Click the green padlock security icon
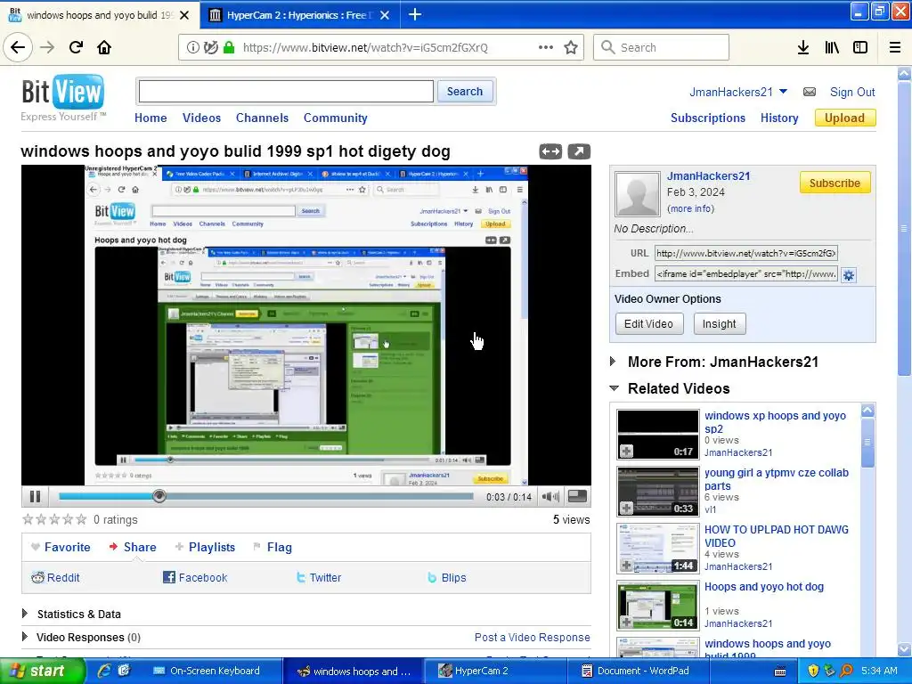The height and width of the screenshot is (684, 912). [229, 47]
